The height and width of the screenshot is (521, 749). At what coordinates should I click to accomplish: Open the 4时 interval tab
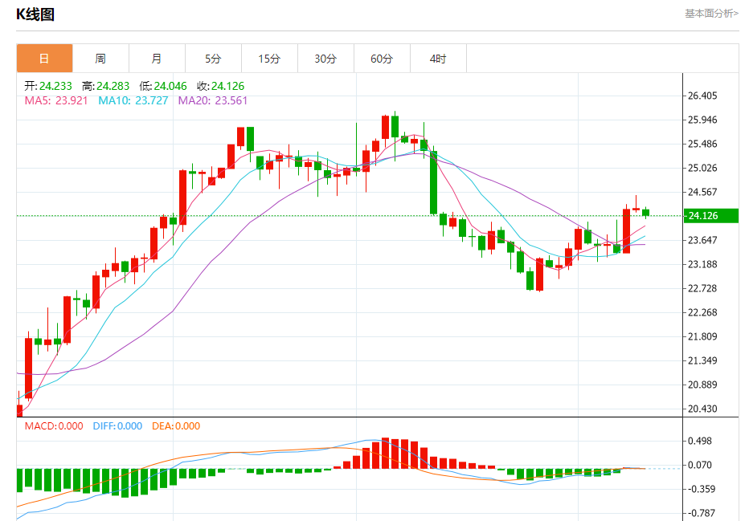point(439,59)
